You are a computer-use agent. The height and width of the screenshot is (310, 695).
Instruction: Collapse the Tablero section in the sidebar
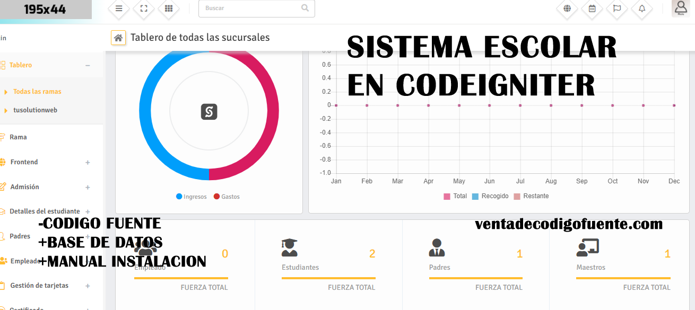point(88,65)
